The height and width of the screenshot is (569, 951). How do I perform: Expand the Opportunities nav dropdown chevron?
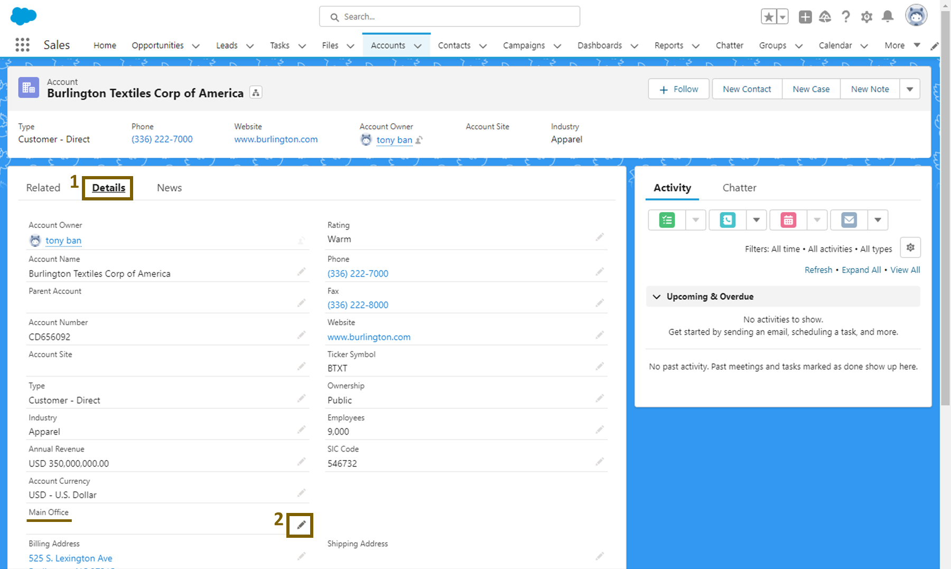click(x=195, y=46)
